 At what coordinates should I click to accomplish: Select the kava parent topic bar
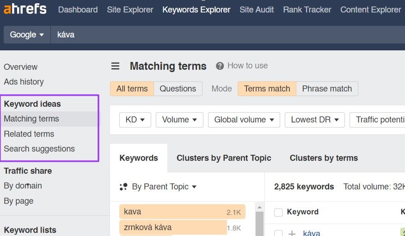point(182,212)
